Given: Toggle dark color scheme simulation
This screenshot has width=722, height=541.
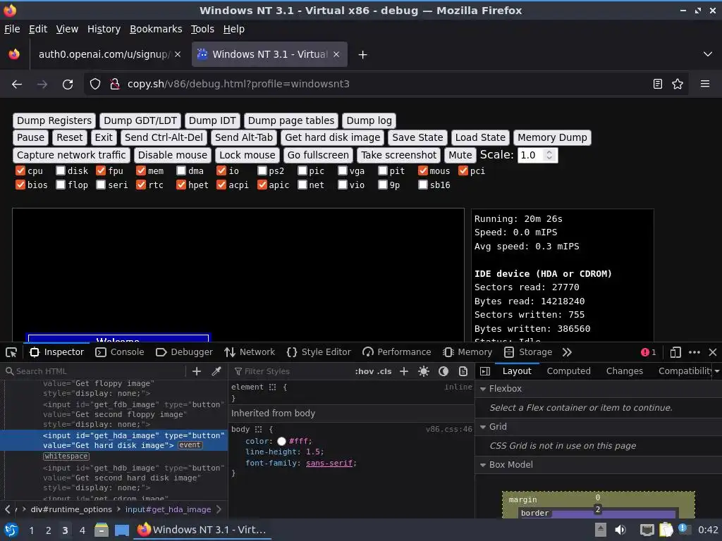Looking at the screenshot, I should click(x=443, y=371).
